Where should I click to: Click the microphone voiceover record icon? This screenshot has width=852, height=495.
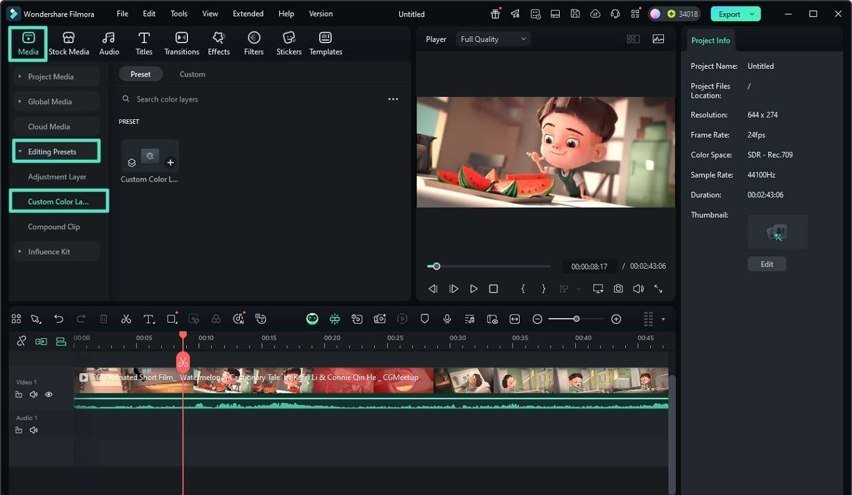pos(447,319)
